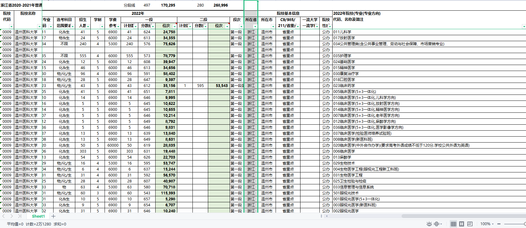The height and width of the screenshot is (228, 526).
Task: Select the 分段线 label cell
Action: [x=129, y=5]
